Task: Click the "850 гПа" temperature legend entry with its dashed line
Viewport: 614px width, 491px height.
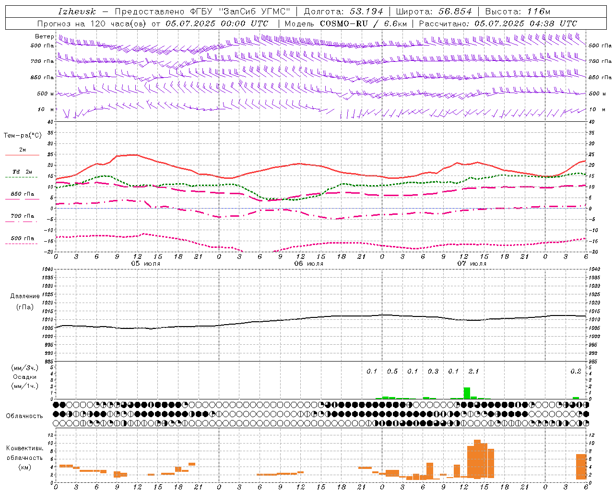Action: (x=23, y=195)
